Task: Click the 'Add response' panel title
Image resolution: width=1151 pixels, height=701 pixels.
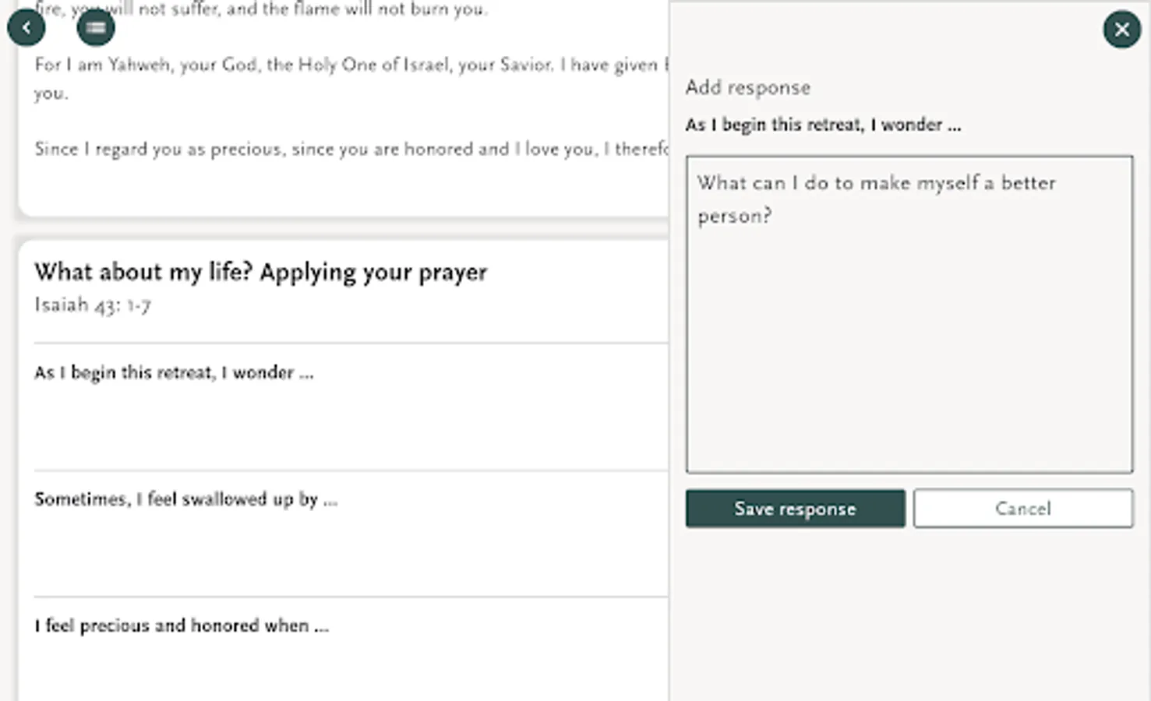Action: click(747, 87)
